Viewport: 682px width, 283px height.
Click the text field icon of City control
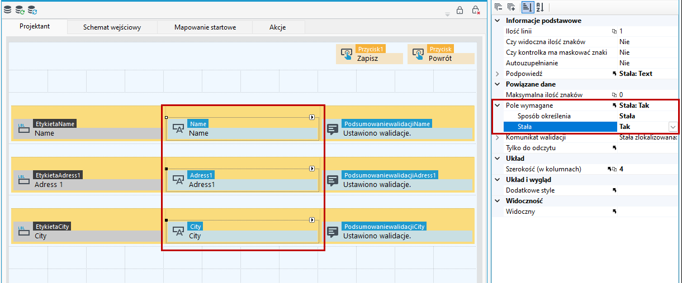coord(178,232)
